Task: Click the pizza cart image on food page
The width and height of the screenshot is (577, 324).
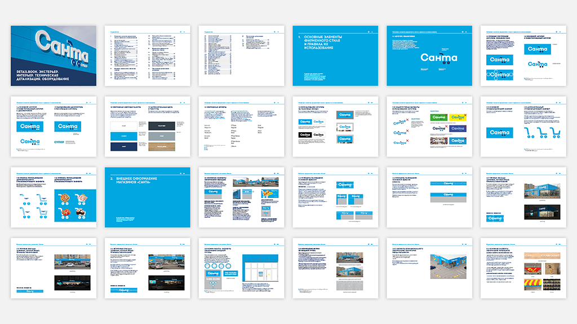Action: click(65, 199)
